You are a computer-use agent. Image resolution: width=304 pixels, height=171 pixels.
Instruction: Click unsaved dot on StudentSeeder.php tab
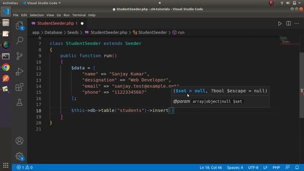click(x=82, y=23)
